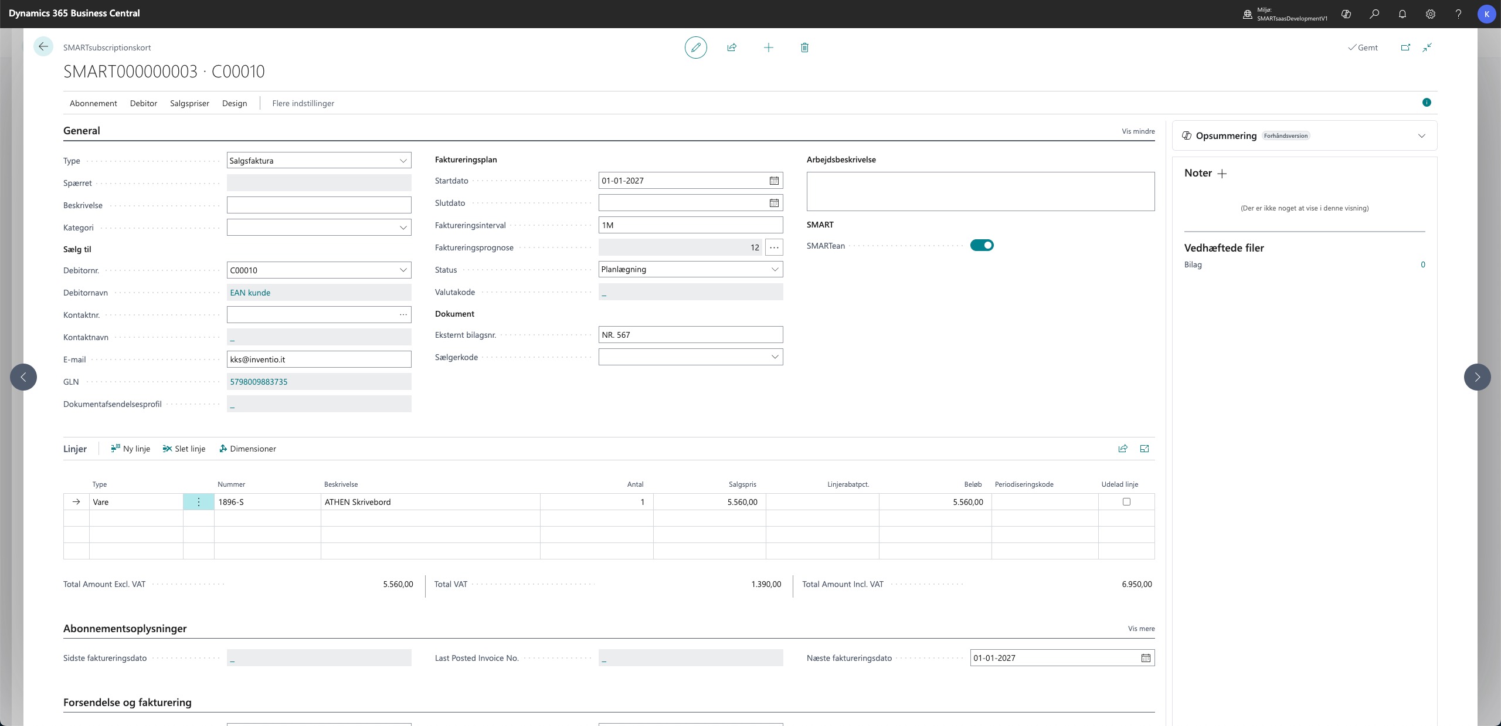The image size is (1501, 726).
Task: Open the Type Salgsfaktura dropdown
Action: tap(403, 161)
